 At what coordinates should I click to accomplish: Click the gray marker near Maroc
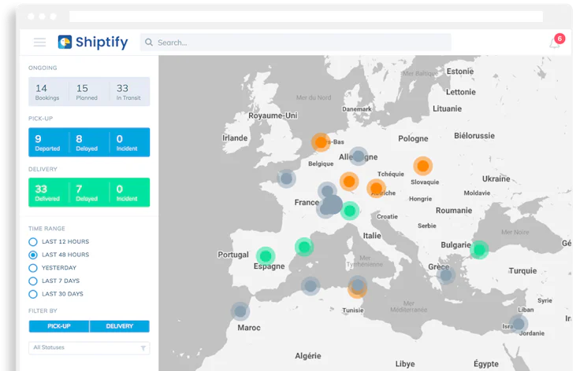240,310
